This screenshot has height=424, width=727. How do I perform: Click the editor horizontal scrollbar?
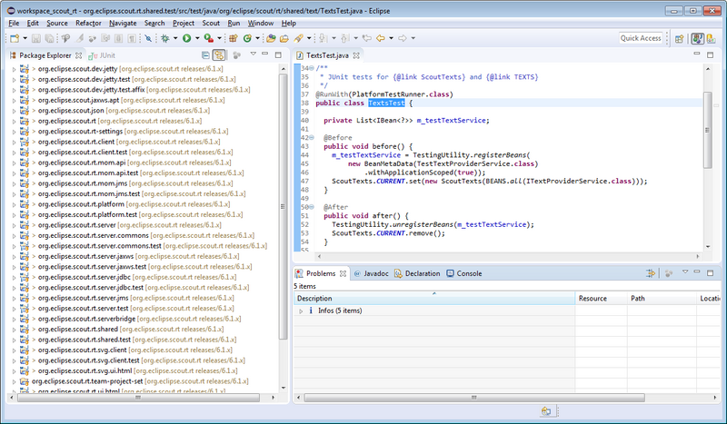507,256
